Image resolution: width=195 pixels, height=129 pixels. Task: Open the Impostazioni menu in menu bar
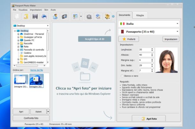pyautogui.click(x=36, y=10)
